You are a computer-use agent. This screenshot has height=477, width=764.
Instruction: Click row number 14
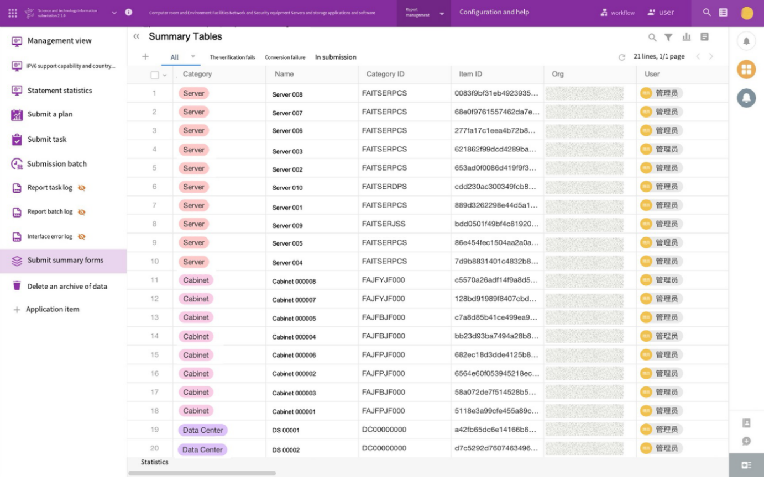tap(154, 336)
